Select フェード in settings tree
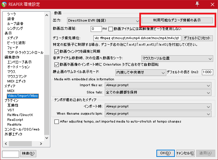The height and width of the screenshot is (160, 218). point(13,48)
